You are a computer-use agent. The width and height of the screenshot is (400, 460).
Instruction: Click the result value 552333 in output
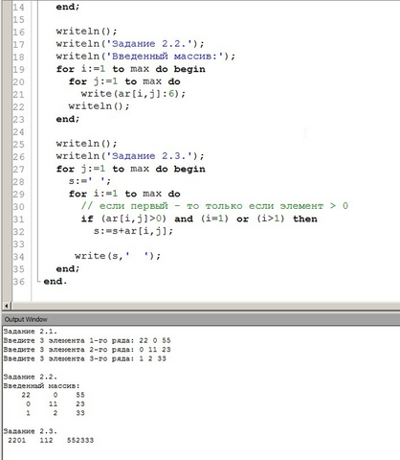click(x=80, y=441)
